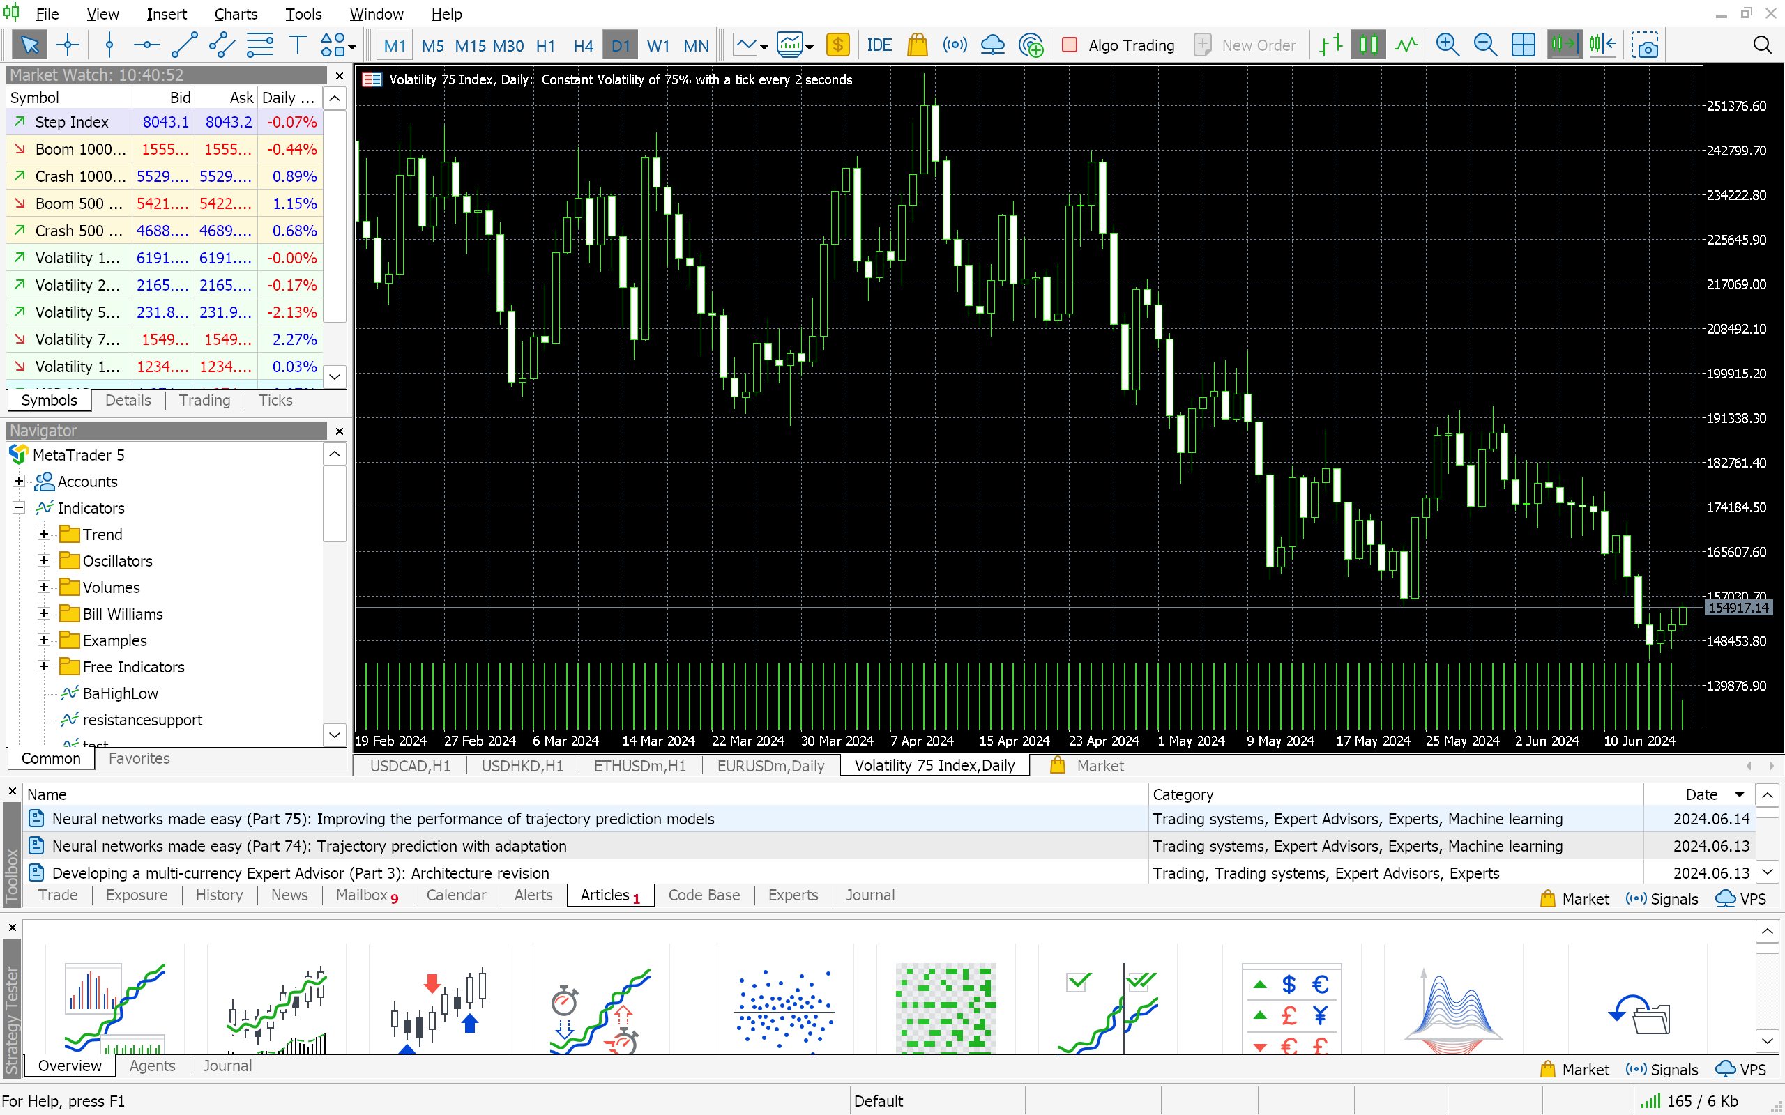The height and width of the screenshot is (1115, 1785).
Task: Take a chart screenshot
Action: tap(1645, 45)
